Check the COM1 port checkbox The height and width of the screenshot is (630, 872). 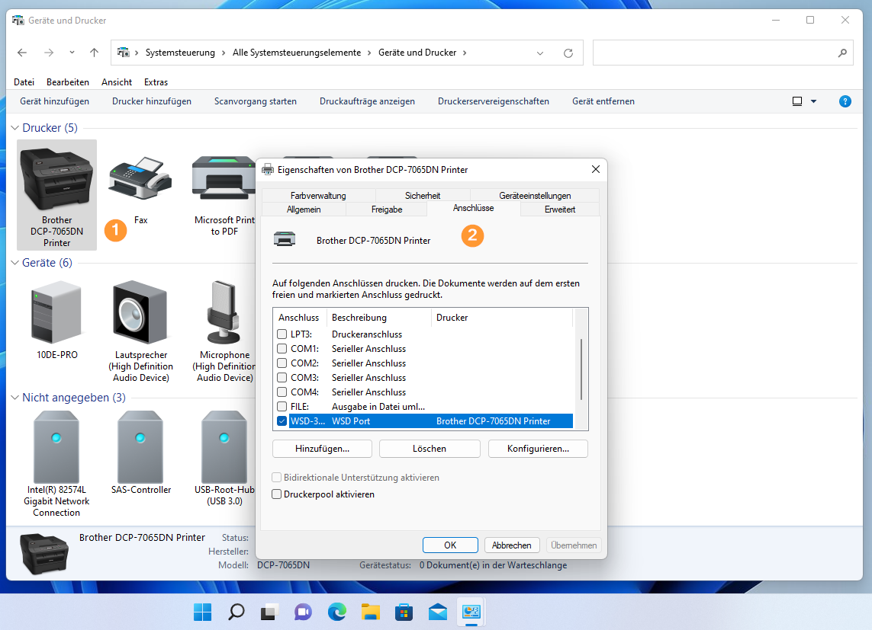(282, 349)
